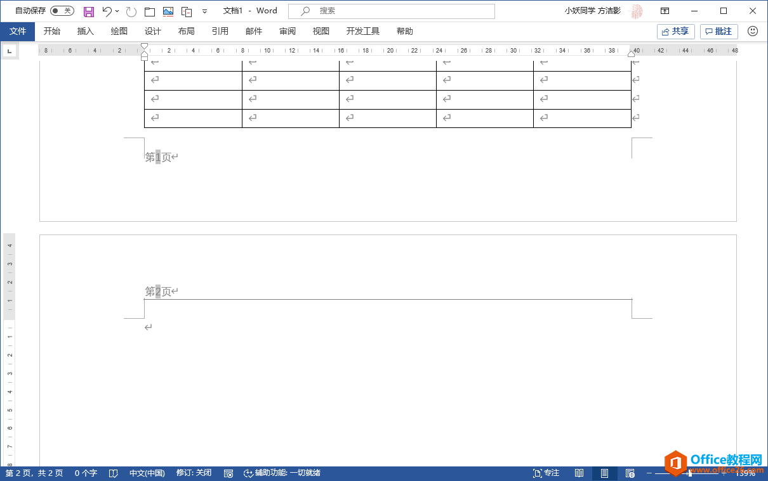
Task: Open Ribbon Display Options icon
Action: point(665,11)
